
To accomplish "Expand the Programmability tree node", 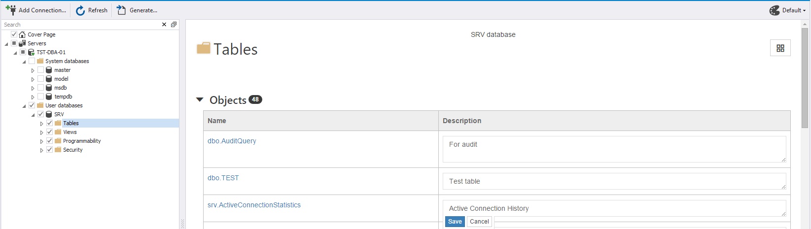I will (41, 141).
